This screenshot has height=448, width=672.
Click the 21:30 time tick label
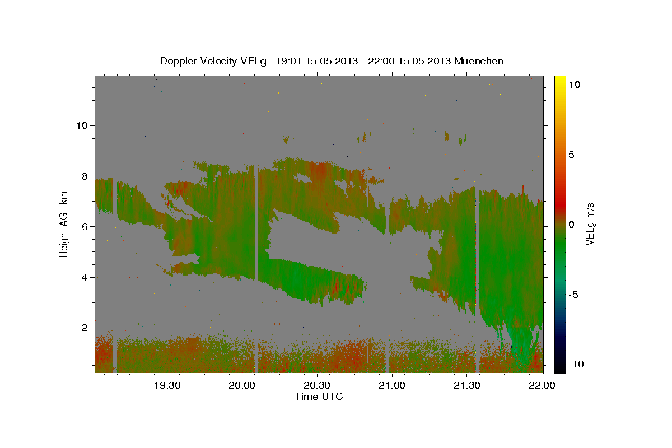pyautogui.click(x=466, y=385)
